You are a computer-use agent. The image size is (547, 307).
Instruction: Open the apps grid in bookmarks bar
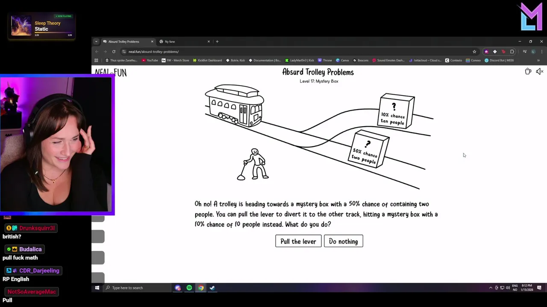click(x=96, y=60)
